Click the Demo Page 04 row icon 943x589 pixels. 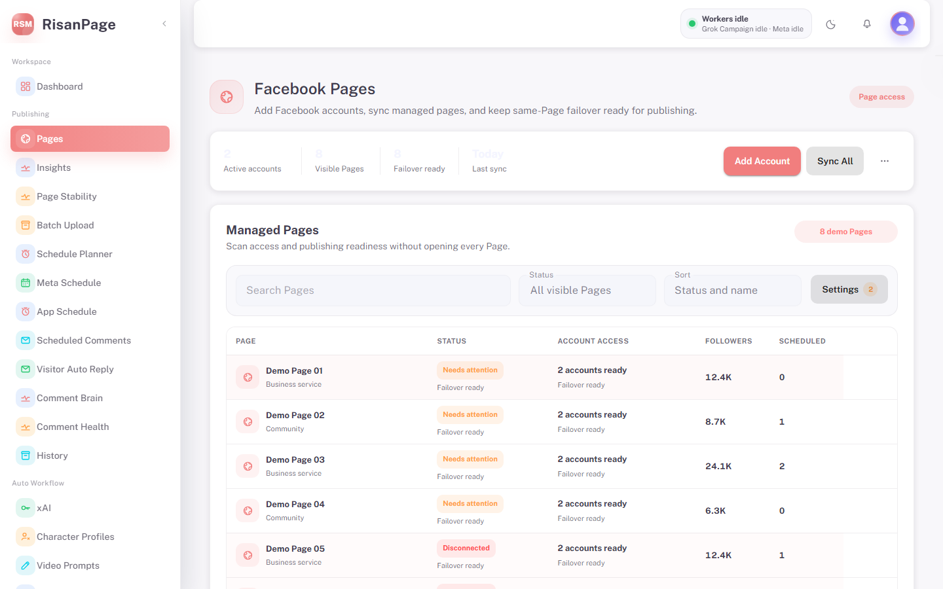coord(248,510)
